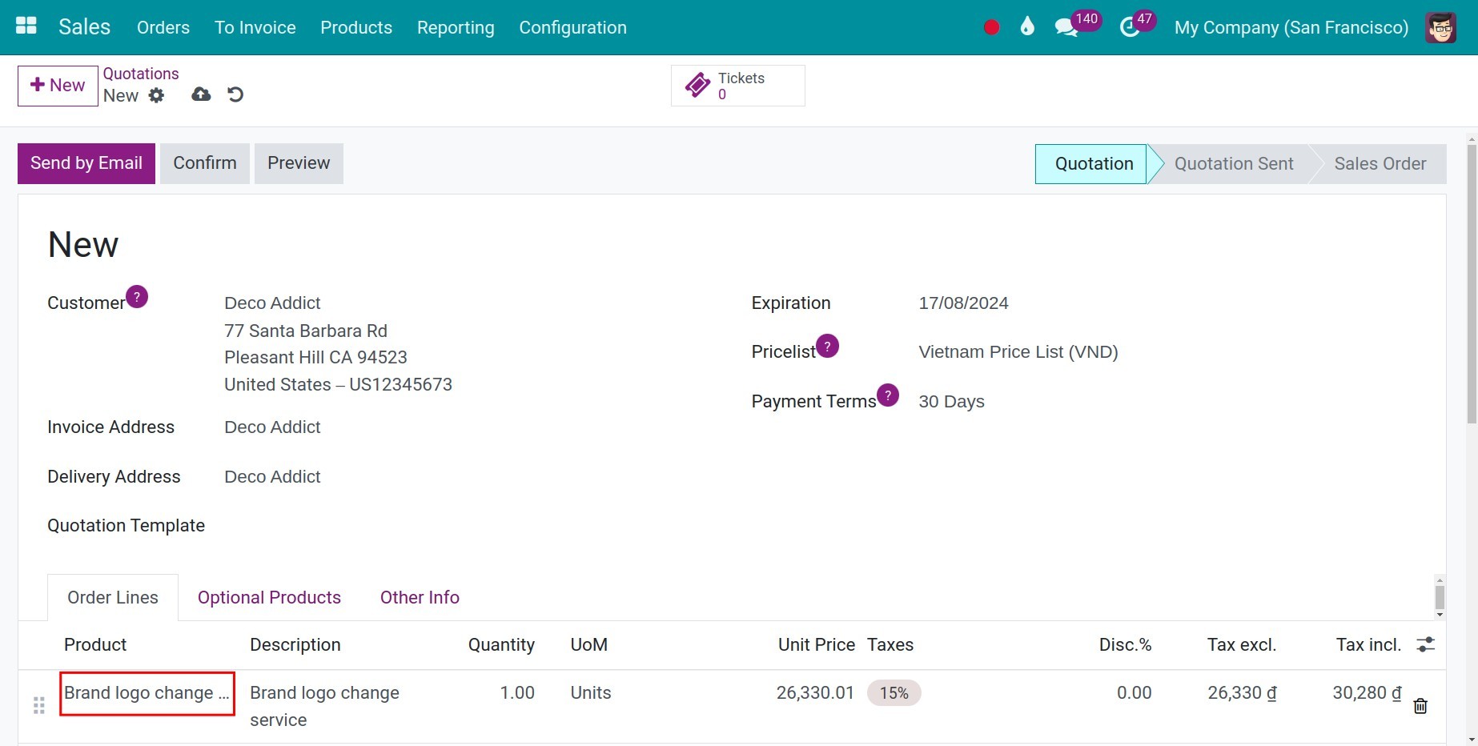Open the apps grid menu icon

(x=26, y=26)
